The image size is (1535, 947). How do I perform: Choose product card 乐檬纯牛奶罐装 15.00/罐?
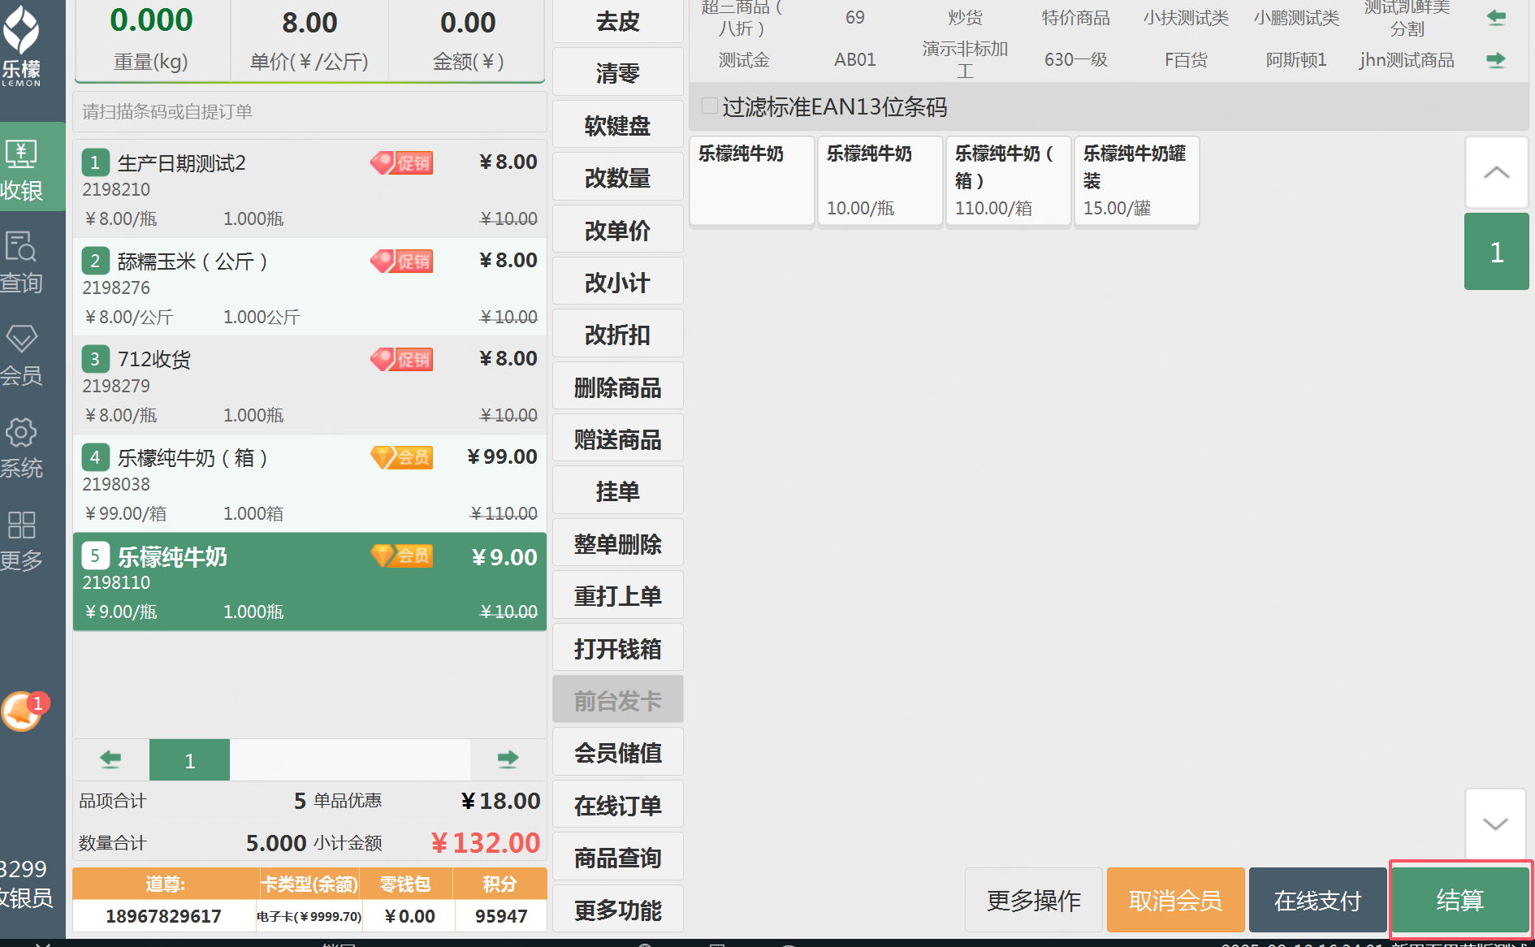click(1136, 181)
